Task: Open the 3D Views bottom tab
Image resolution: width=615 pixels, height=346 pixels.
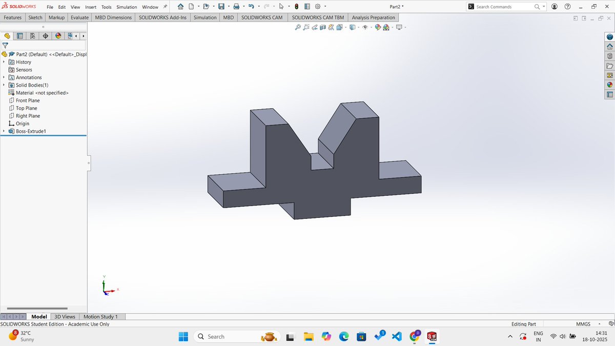Action: (x=65, y=317)
